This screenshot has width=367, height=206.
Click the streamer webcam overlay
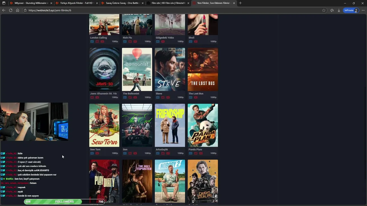34,122
